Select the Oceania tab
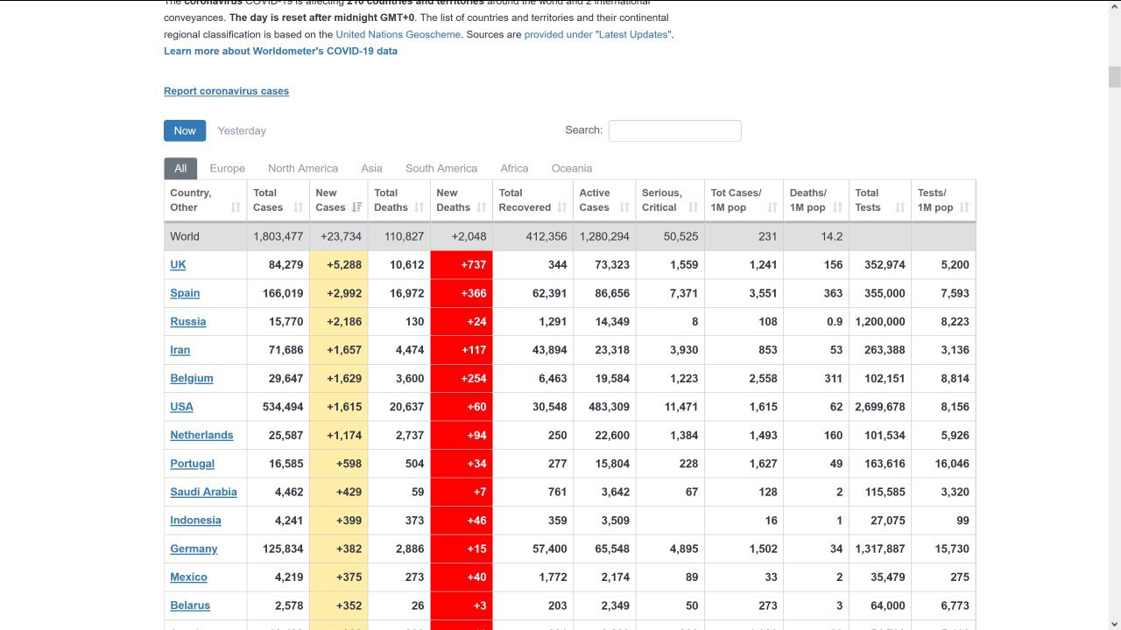The width and height of the screenshot is (1121, 630). (572, 168)
